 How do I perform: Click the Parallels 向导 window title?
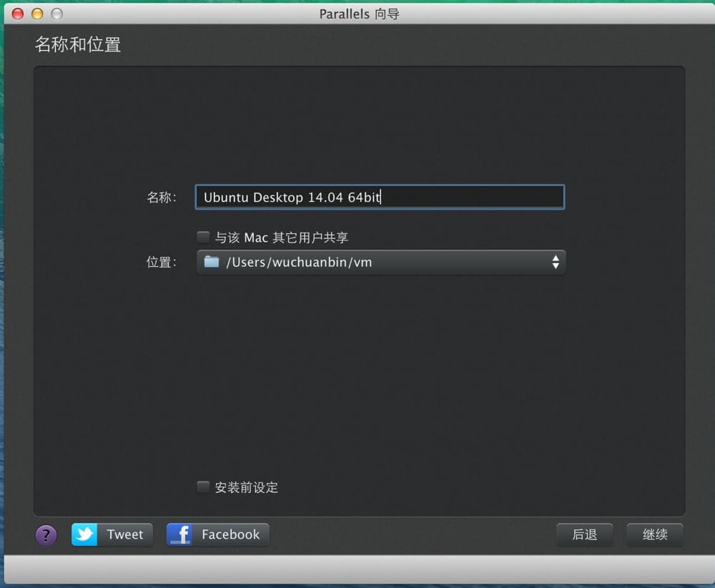pyautogui.click(x=360, y=14)
